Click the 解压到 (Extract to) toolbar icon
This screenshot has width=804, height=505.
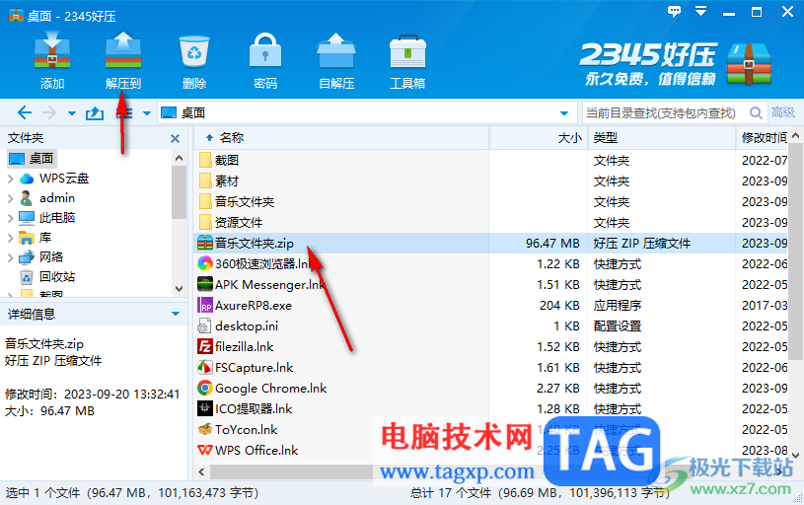[x=123, y=50]
